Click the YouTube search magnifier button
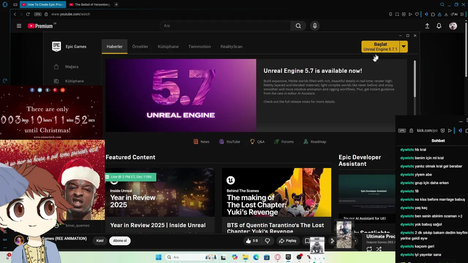This screenshot has width=468, height=263. [x=298, y=26]
